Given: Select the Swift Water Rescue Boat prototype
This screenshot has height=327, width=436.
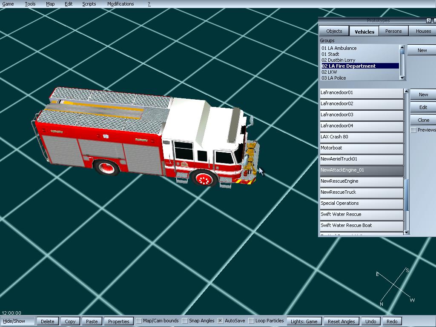Looking at the screenshot, I should (361, 227).
